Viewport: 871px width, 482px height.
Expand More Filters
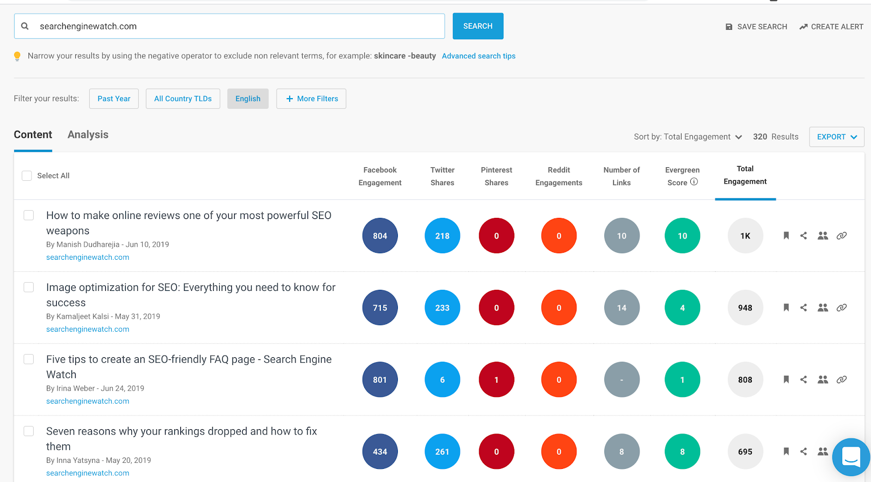(x=311, y=99)
